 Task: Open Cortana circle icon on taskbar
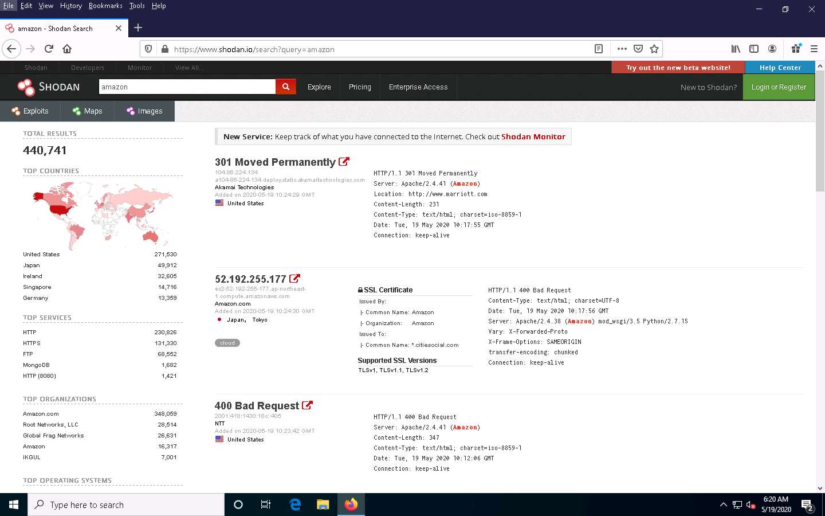coord(238,505)
